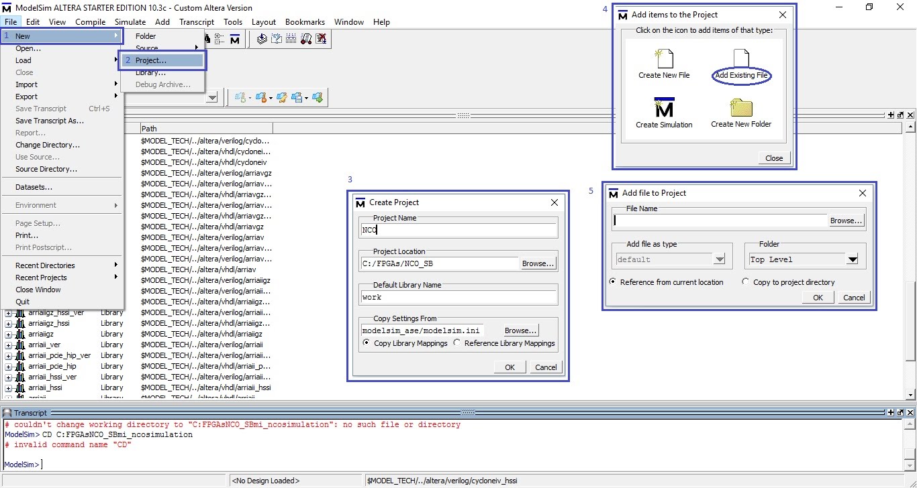Click the library icon of arriaii_hssi_ver

click(x=20, y=377)
